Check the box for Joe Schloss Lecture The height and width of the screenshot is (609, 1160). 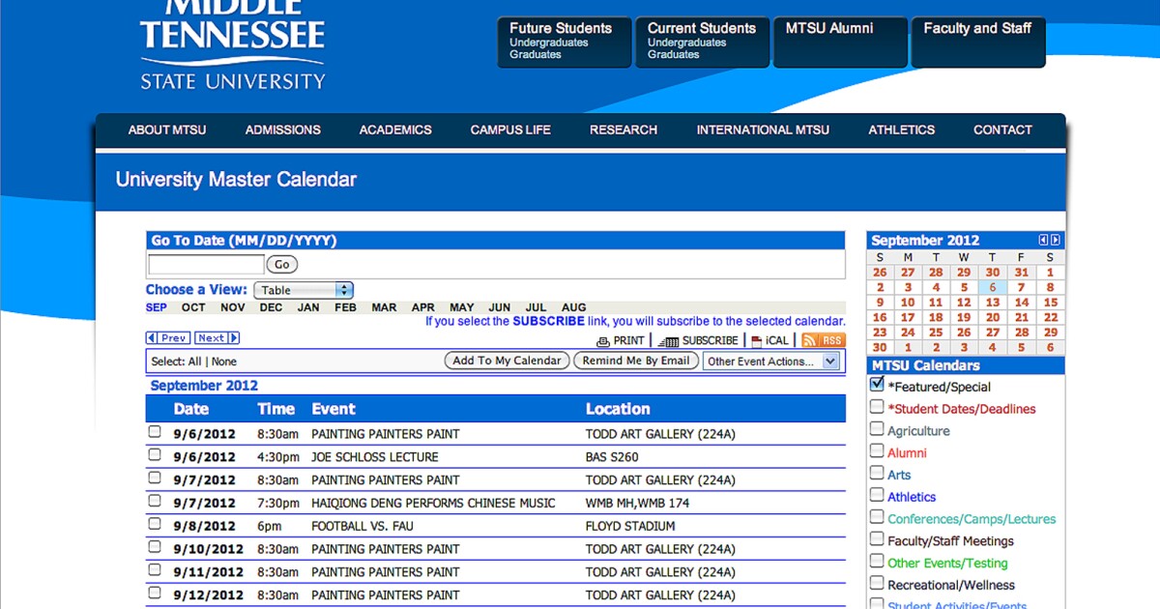(x=155, y=455)
